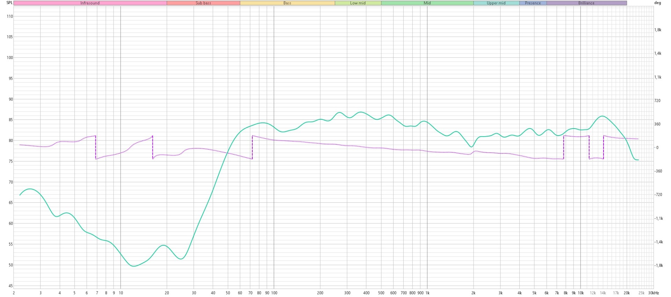The height and width of the screenshot is (297, 671).
Task: Click dashed phase wrap line near 70 Hz
Action: pyautogui.click(x=252, y=147)
